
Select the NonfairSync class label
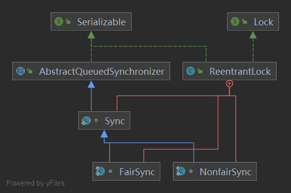pyautogui.click(x=226, y=172)
